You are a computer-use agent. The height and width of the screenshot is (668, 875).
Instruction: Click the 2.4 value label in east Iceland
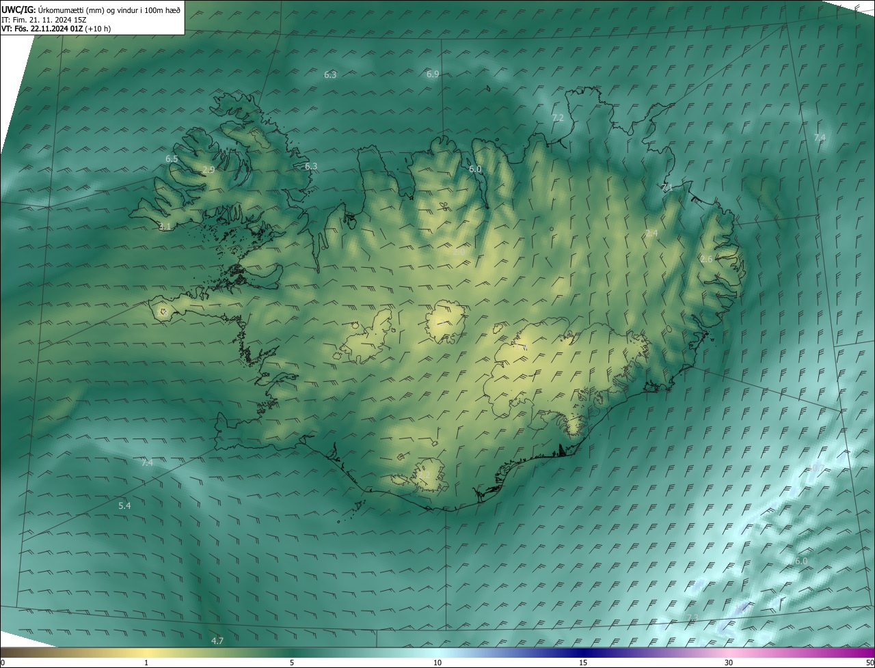click(651, 234)
